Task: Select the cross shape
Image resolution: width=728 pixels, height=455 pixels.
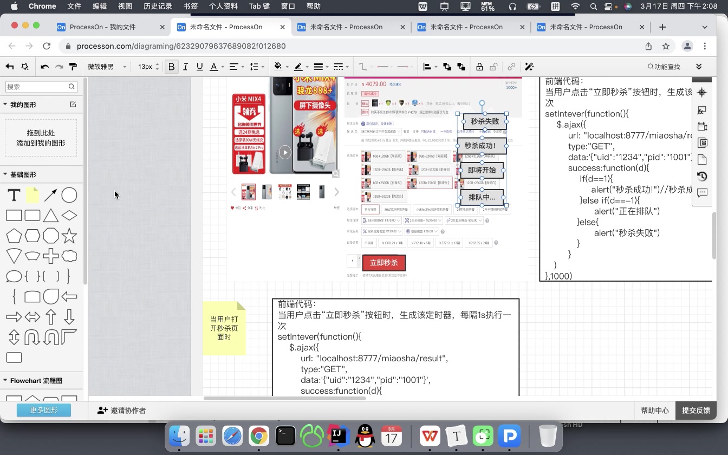Action: click(51, 256)
